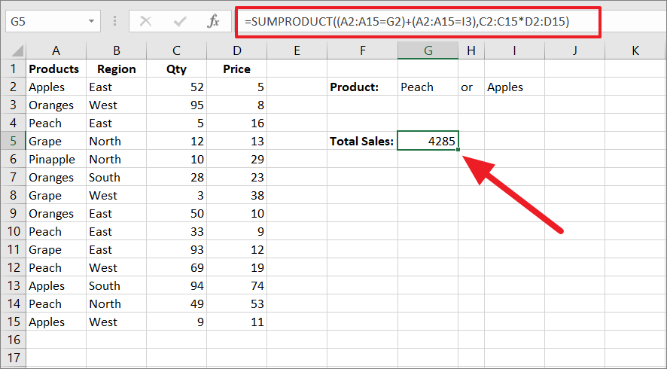
Task: Click price 53 in row 14
Action: click(x=237, y=304)
